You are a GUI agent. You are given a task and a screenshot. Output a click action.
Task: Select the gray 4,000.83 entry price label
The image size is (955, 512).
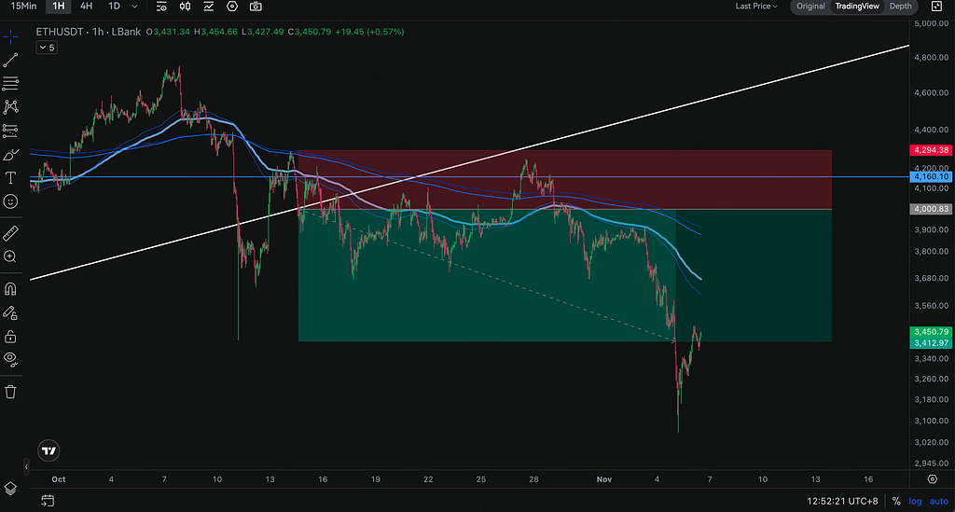931,209
